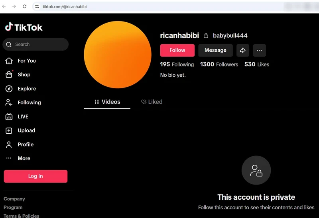Image resolution: width=319 pixels, height=218 pixels.
Task: Click the 1300 Followers count
Action: [219, 64]
